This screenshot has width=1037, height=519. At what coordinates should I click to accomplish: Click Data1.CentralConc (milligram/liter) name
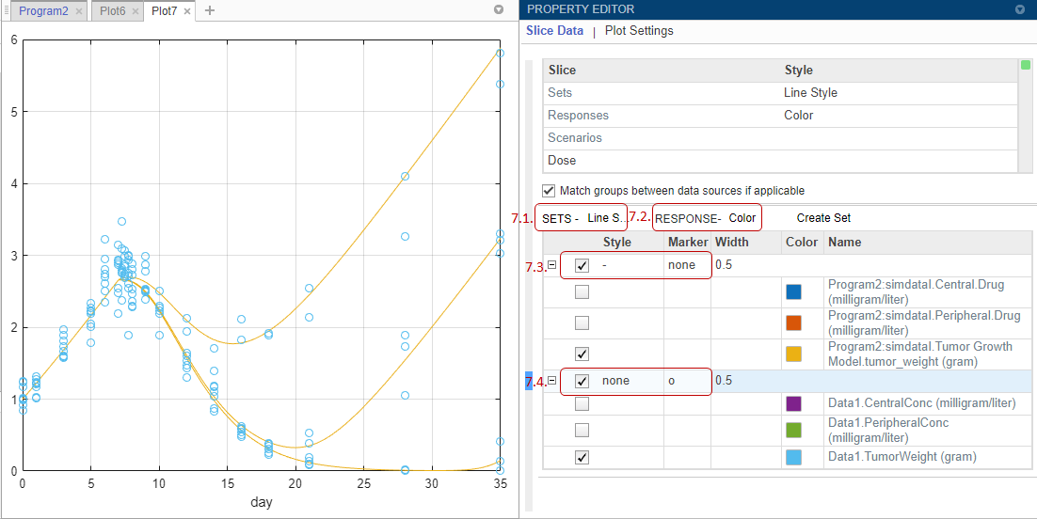pos(921,403)
